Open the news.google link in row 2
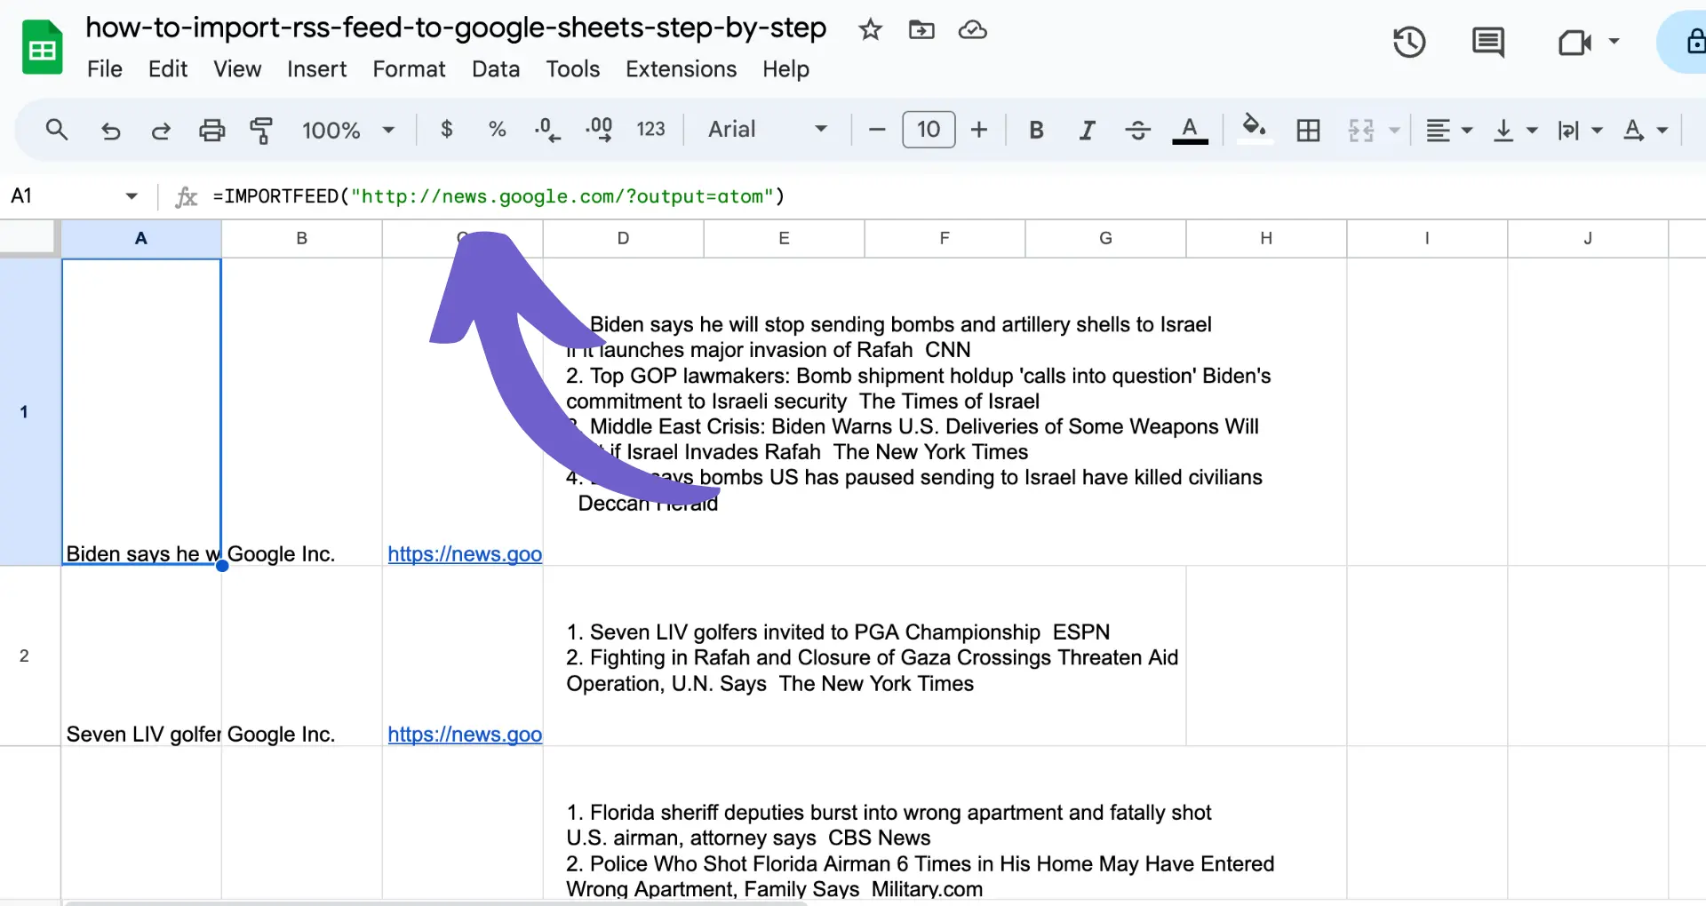The height and width of the screenshot is (906, 1706). point(465,735)
